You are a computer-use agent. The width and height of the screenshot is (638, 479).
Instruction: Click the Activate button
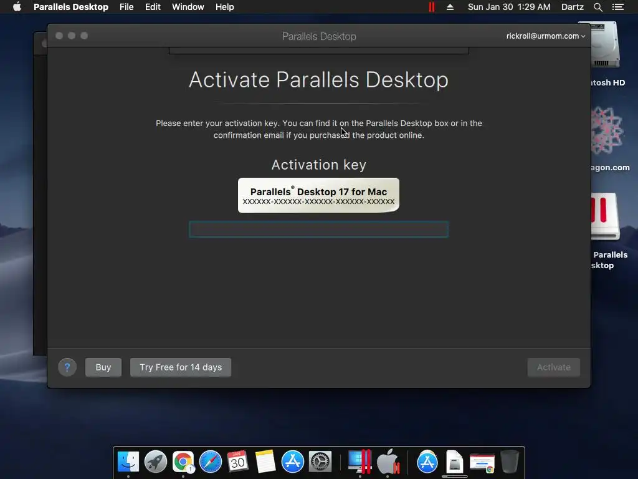coord(553,367)
